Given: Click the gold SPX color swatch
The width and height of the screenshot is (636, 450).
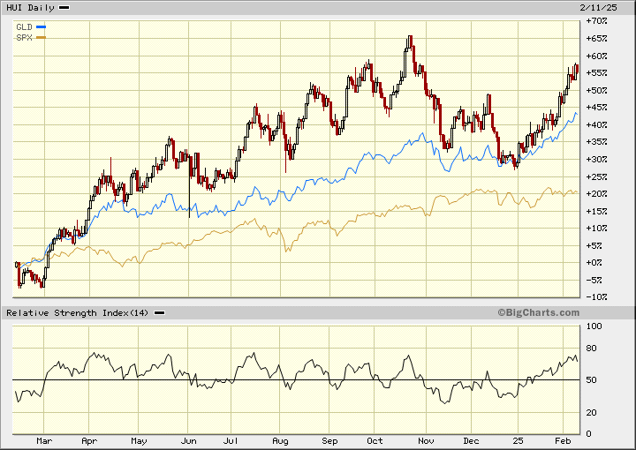Looking at the screenshot, I should coord(41,38).
